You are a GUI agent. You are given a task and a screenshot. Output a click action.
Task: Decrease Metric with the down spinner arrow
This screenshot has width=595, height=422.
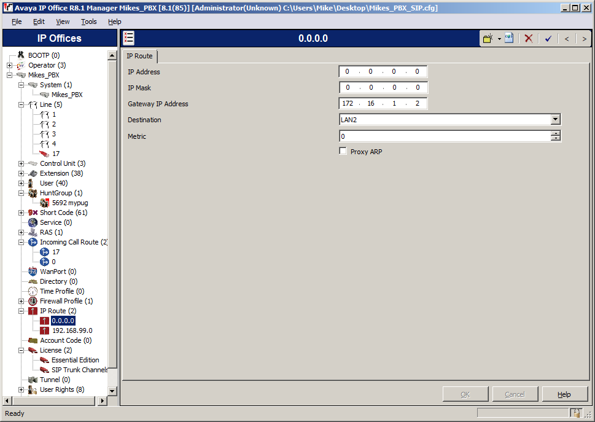[x=556, y=138]
